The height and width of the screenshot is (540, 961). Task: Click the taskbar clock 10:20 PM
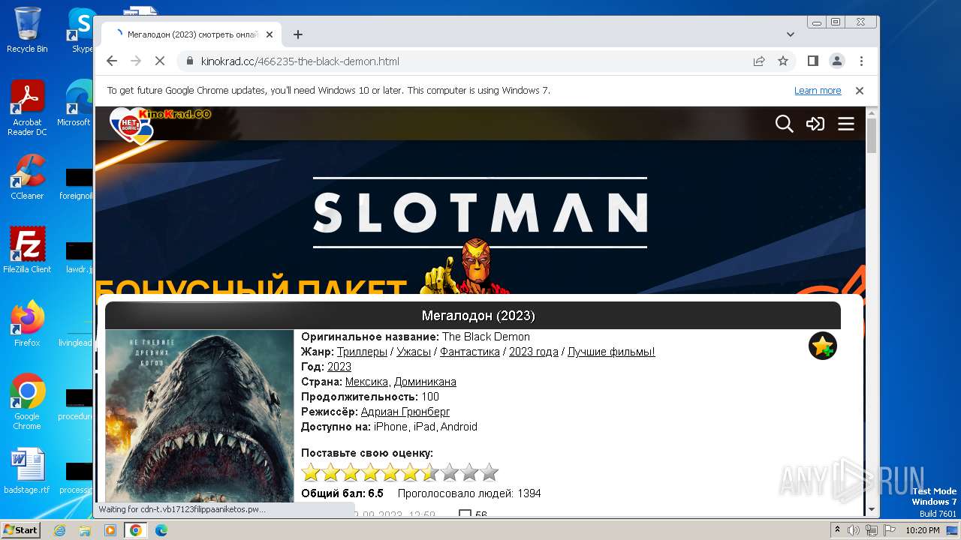point(923,530)
